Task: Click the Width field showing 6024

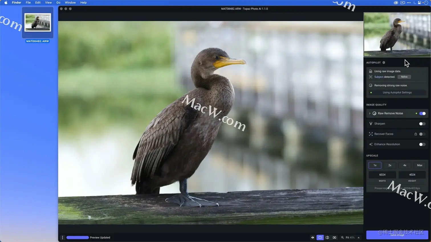Action: click(x=382, y=175)
